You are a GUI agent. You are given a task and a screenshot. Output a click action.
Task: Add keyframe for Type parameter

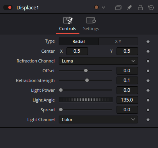click(x=148, y=42)
